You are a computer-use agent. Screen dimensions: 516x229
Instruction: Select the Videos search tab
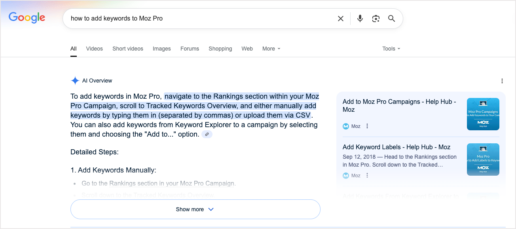94,49
